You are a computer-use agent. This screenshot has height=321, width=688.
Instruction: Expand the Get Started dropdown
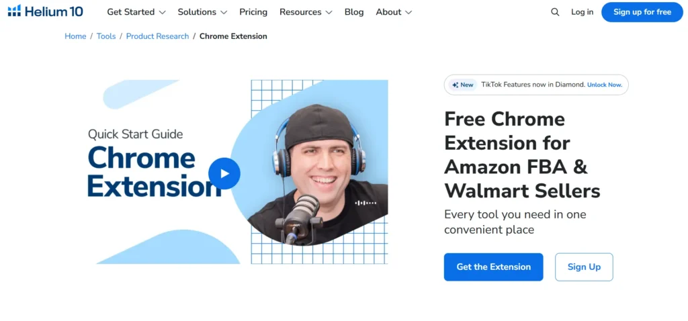point(136,12)
